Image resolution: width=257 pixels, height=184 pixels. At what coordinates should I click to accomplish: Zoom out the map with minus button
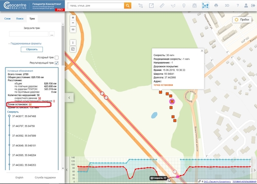point(73,23)
